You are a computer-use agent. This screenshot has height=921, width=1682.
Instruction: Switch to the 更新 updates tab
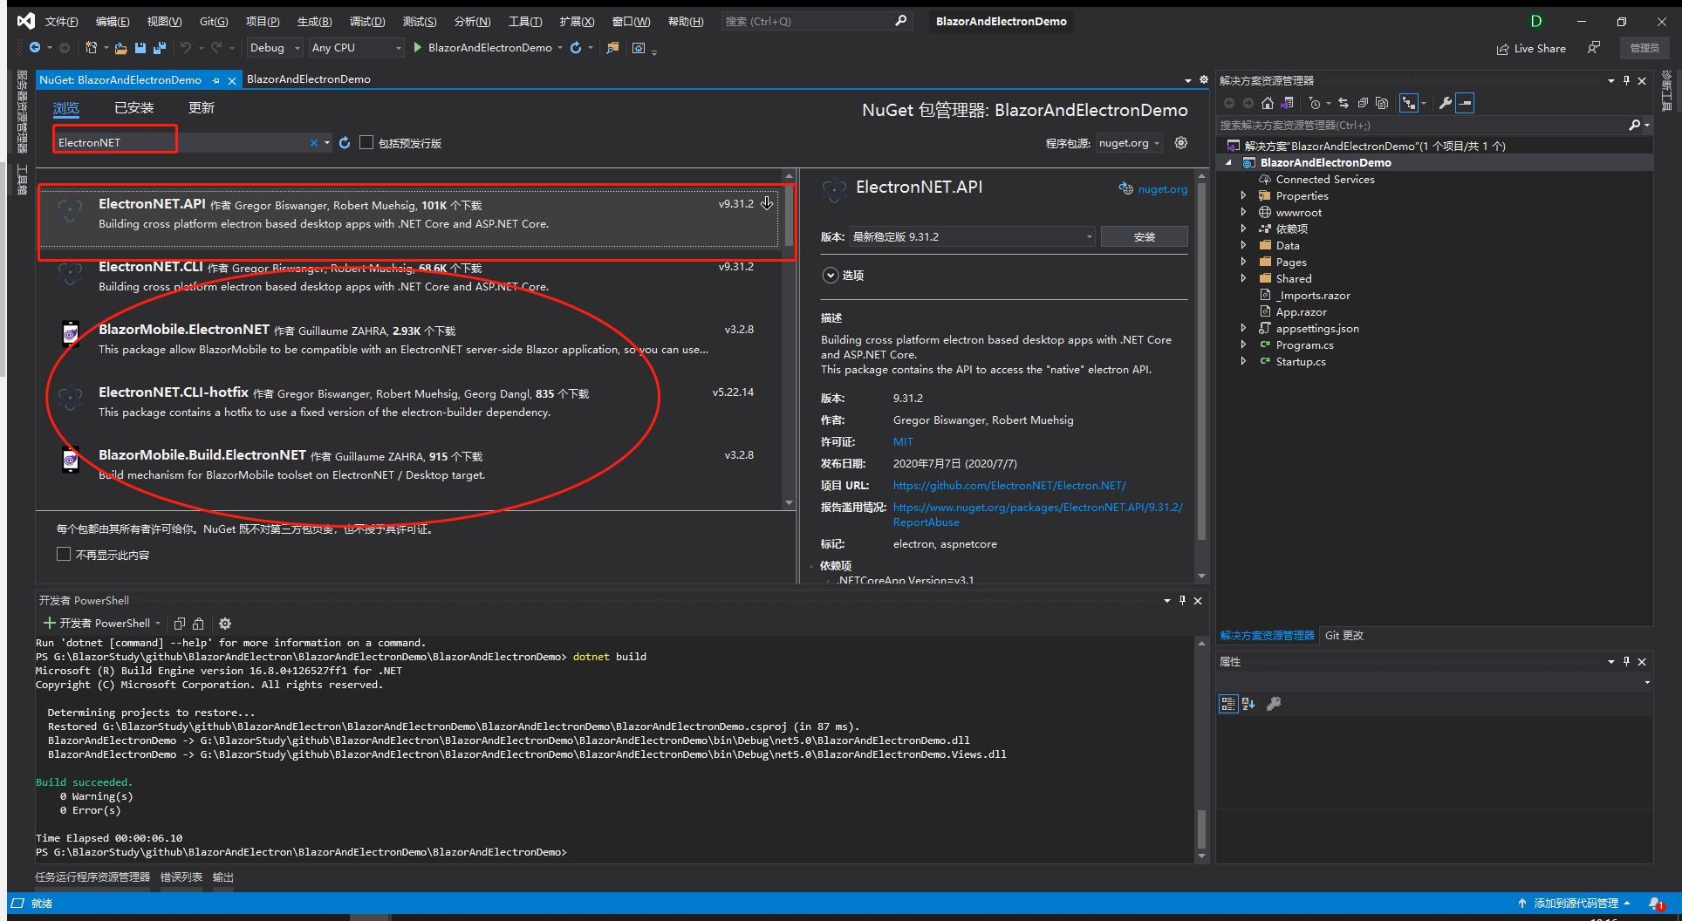202,108
